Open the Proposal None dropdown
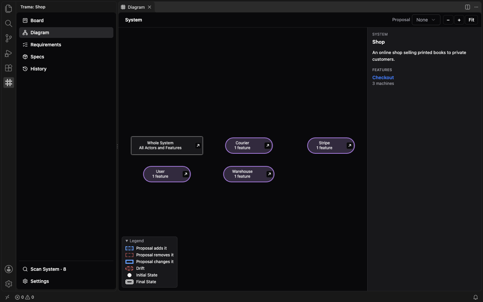Screen dimensions: 483x302 tap(426, 20)
